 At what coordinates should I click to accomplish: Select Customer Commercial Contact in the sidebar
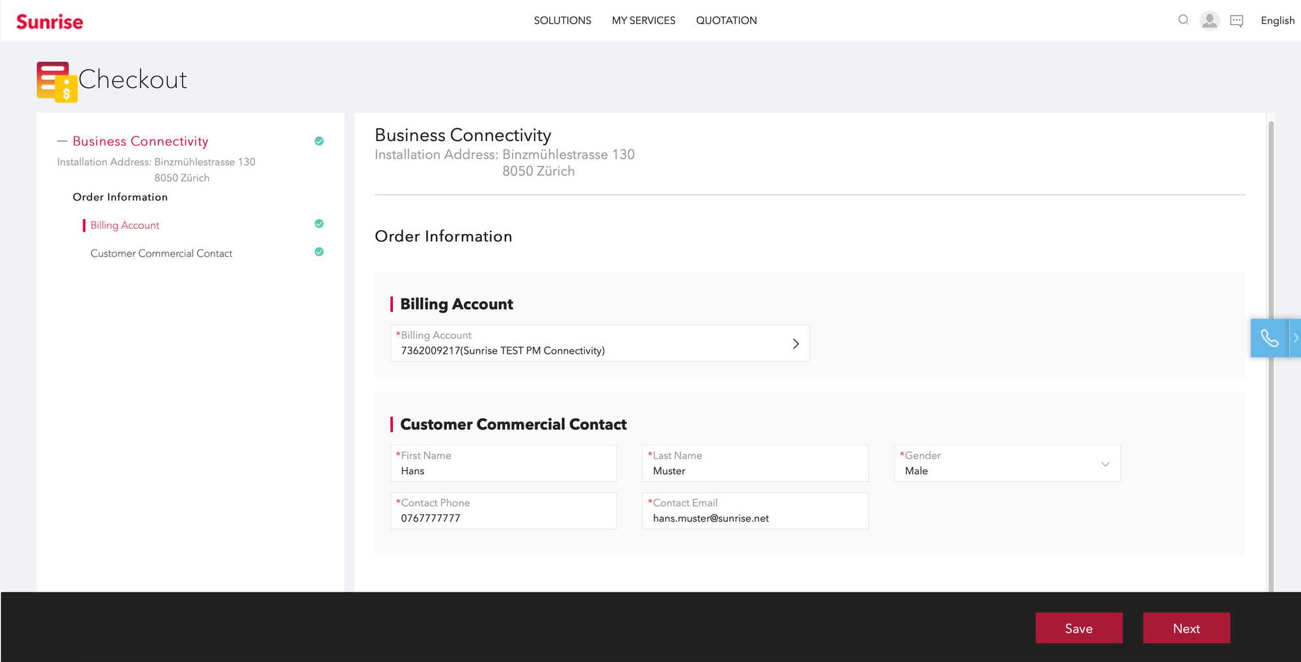[x=161, y=253]
